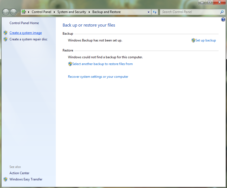Launch Windows Easy Transfer
The height and width of the screenshot is (188, 227).
coord(26,179)
